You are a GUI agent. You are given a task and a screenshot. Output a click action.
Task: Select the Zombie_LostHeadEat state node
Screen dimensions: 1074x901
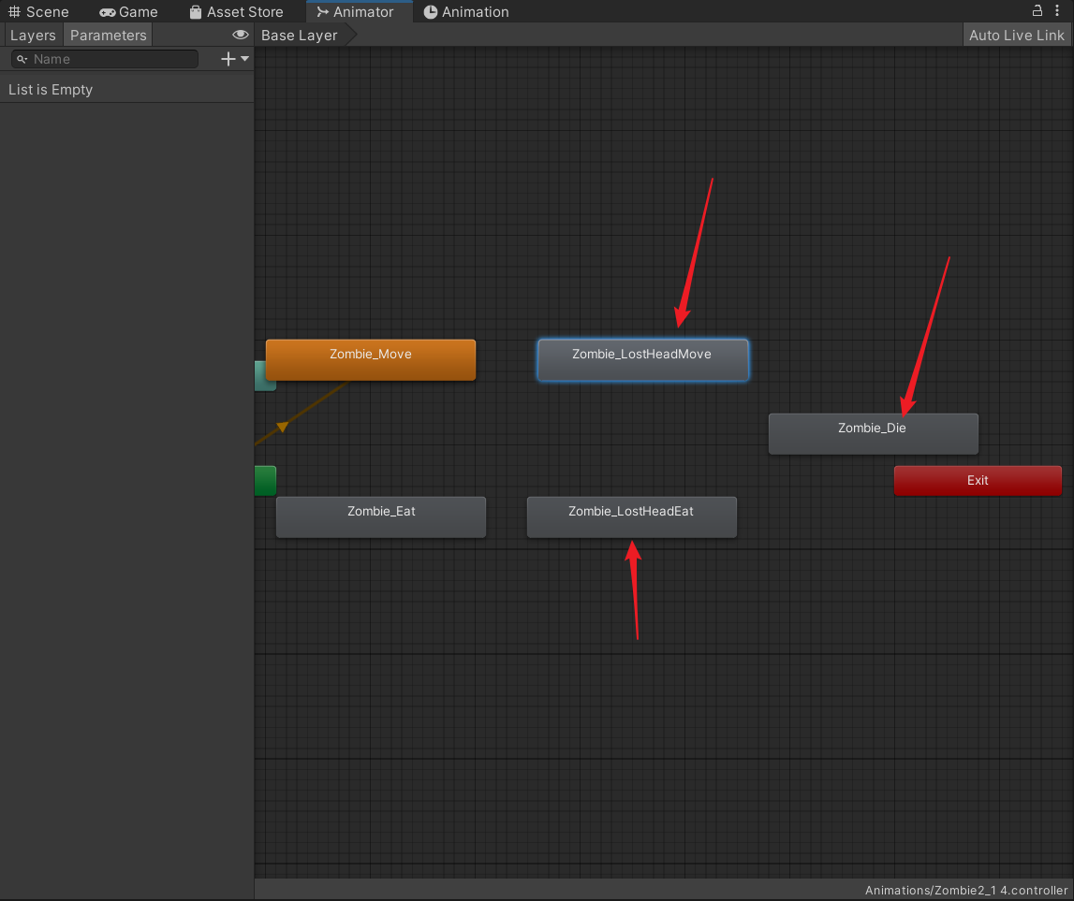631,516
